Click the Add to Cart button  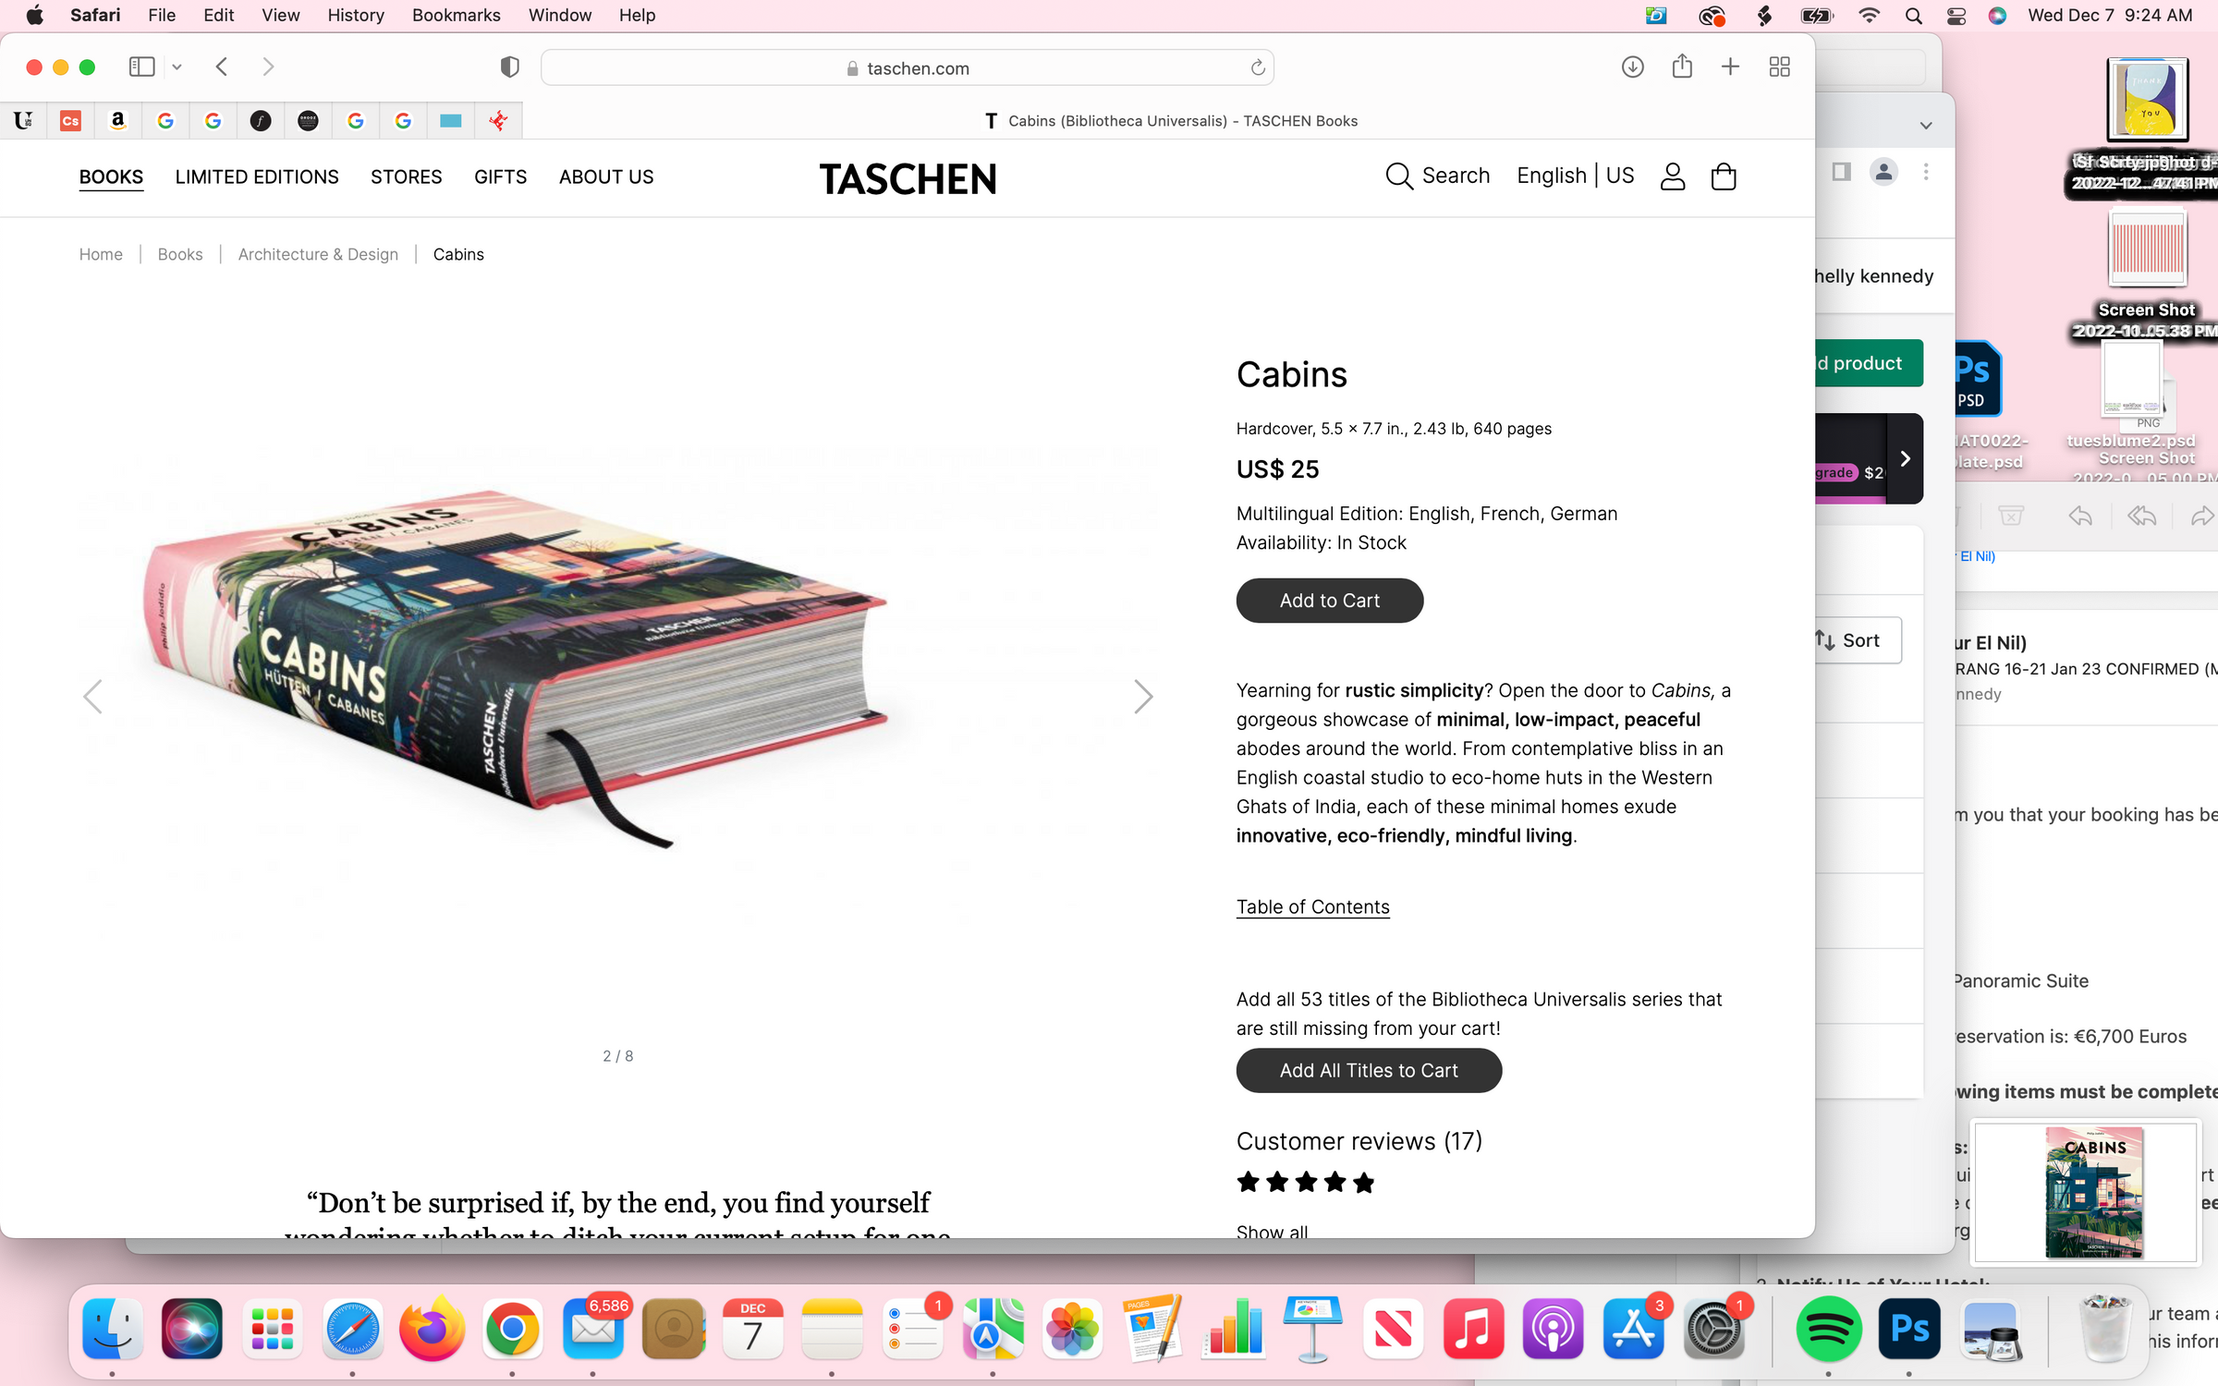[x=1329, y=601]
